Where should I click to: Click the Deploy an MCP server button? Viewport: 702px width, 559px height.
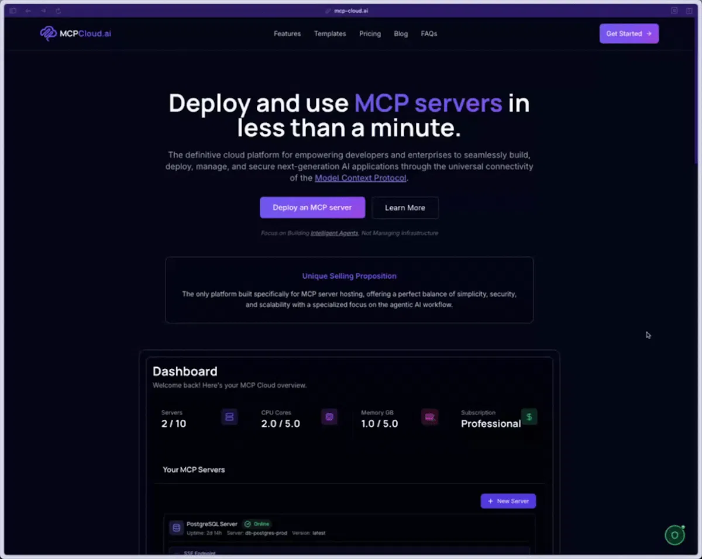312,208
